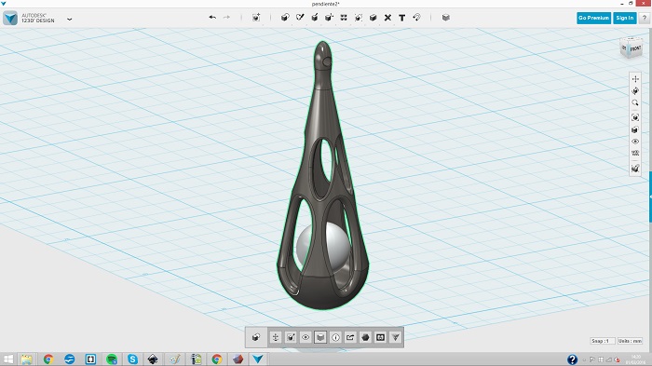Choose Scale in the context toolbar
The width and height of the screenshot is (652, 366).
[291, 337]
